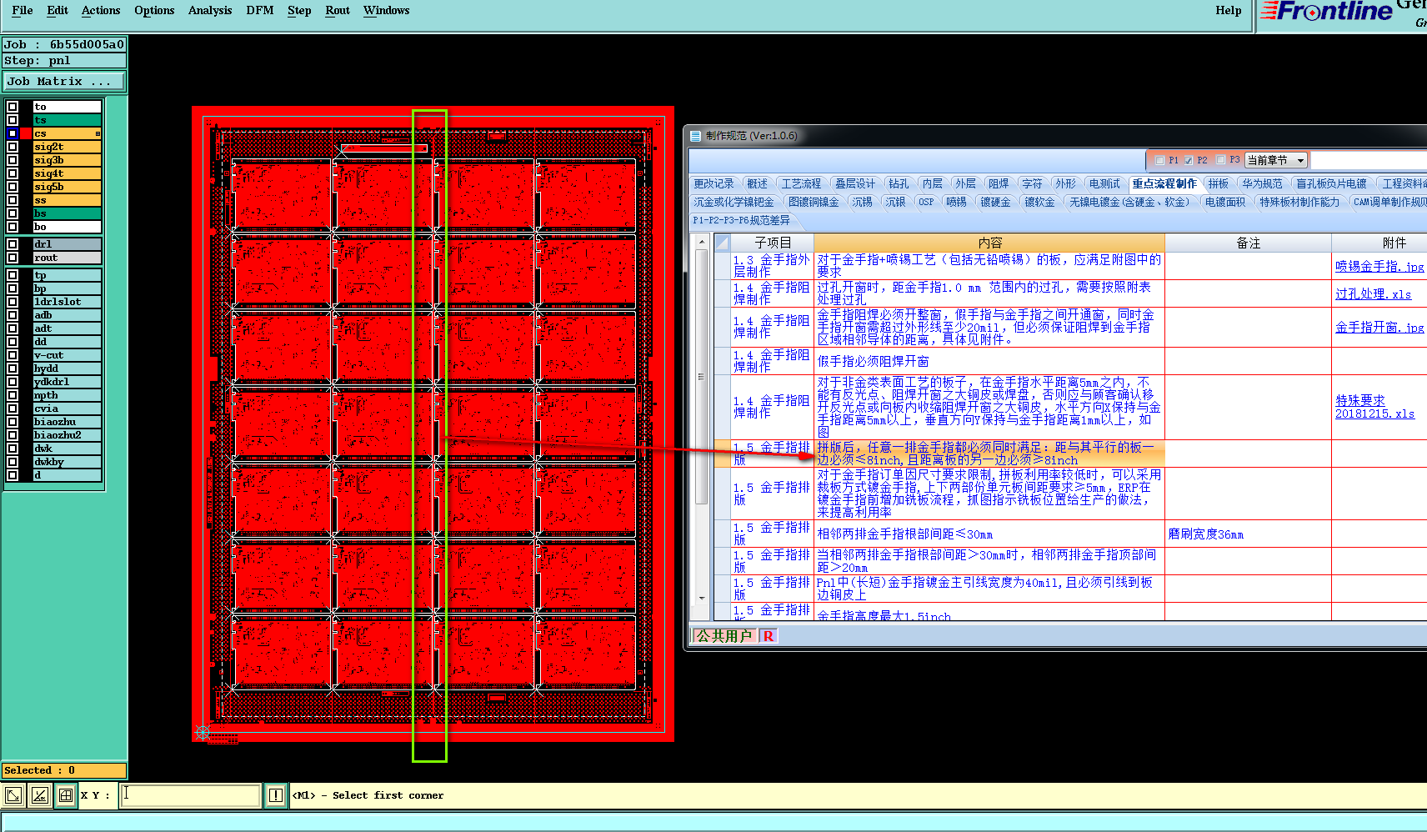Toggle display checkbox for layer sig2t
This screenshot has width=1427, height=832.
[x=13, y=147]
